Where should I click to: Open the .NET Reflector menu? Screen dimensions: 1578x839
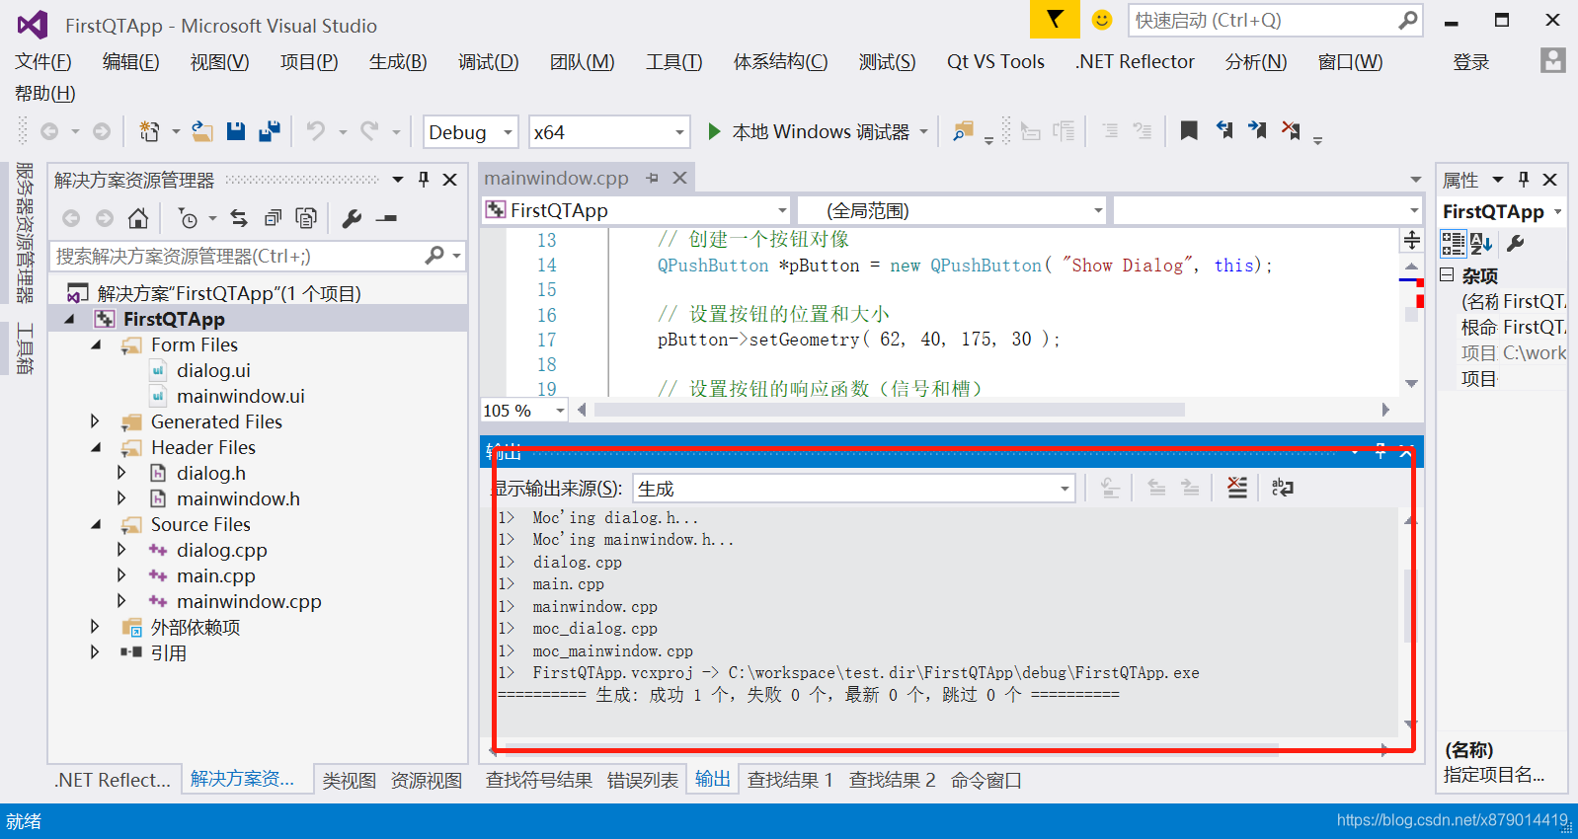(1135, 61)
